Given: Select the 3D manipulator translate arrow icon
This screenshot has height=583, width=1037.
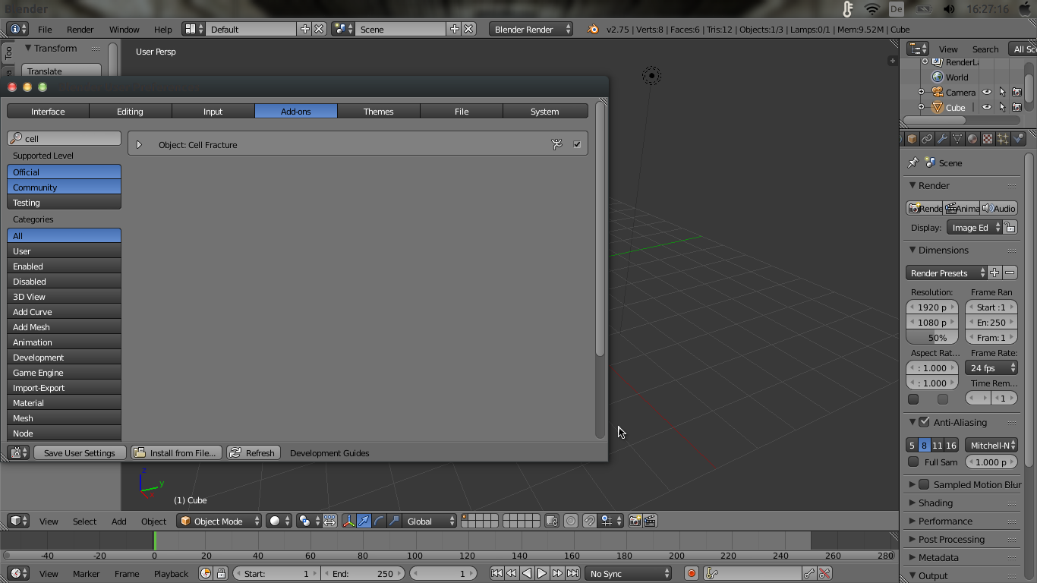Looking at the screenshot, I should click(364, 521).
